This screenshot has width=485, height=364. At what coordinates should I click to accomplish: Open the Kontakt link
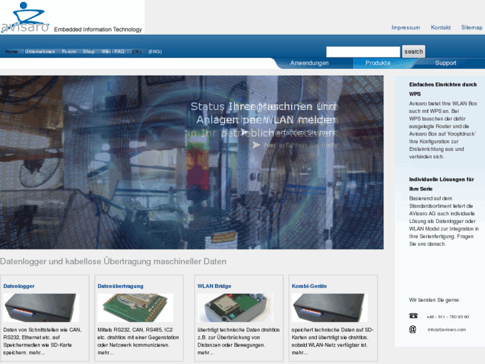(440, 27)
